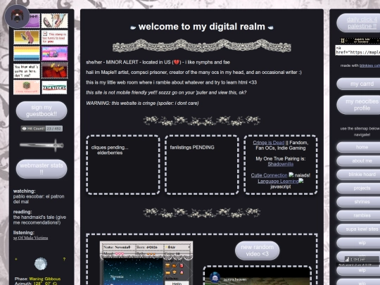Click the listening song link
Screen dimensions: 380x285
30,238
